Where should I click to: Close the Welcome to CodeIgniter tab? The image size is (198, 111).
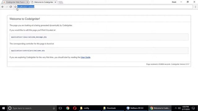[x=55, y=2]
